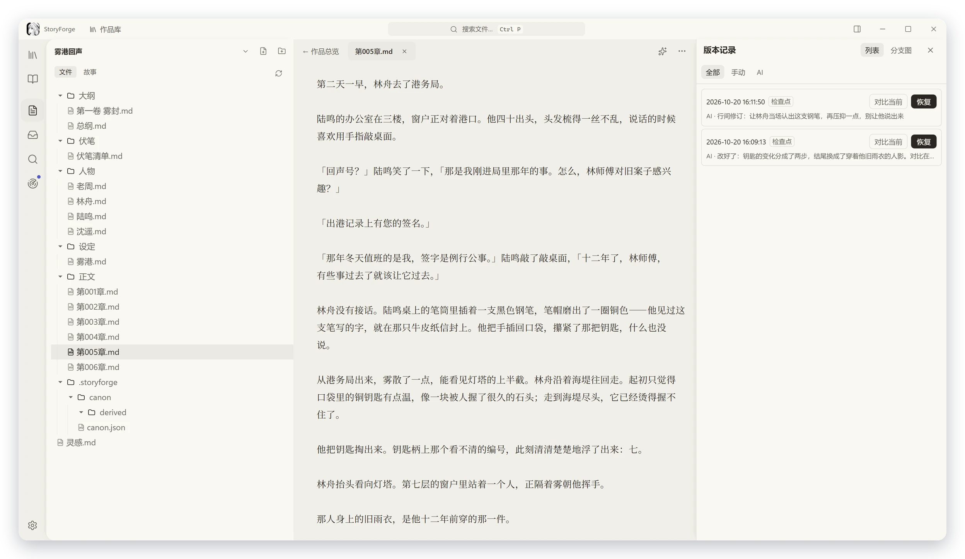Click the StoryForge app logo
The height and width of the screenshot is (559, 965).
point(33,29)
